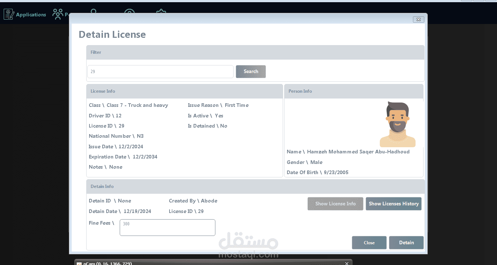Click the Detain button
This screenshot has height=265, width=497.
tap(406, 243)
